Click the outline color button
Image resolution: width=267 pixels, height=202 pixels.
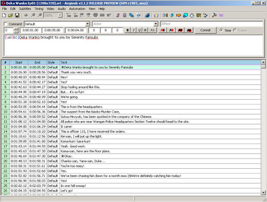(x=180, y=30)
